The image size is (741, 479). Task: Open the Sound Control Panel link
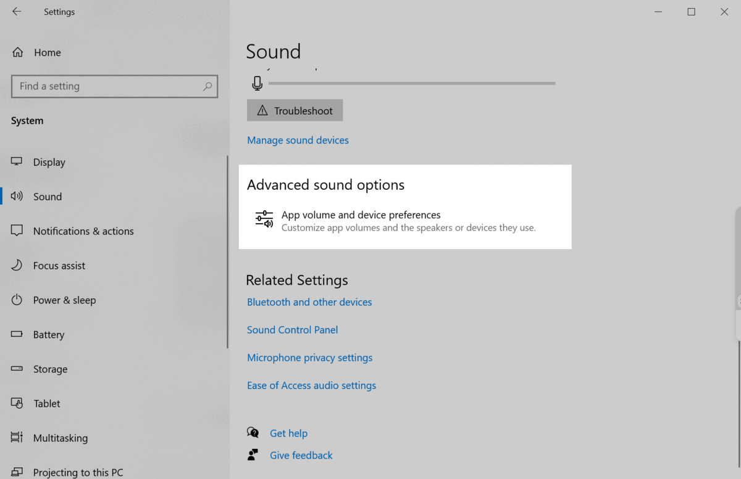pyautogui.click(x=292, y=330)
